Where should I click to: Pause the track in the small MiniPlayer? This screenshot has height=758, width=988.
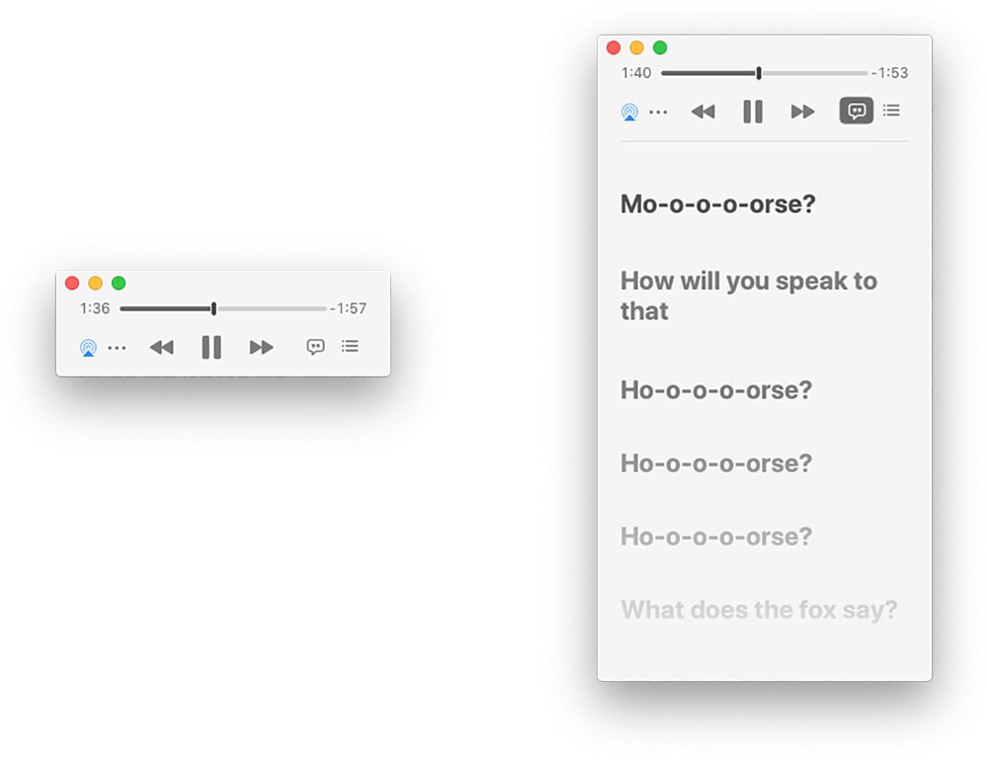tap(210, 347)
